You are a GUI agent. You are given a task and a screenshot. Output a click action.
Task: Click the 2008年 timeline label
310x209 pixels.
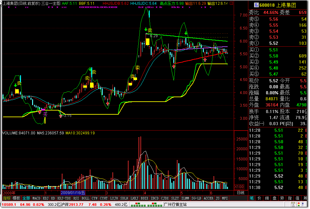tap(9, 193)
